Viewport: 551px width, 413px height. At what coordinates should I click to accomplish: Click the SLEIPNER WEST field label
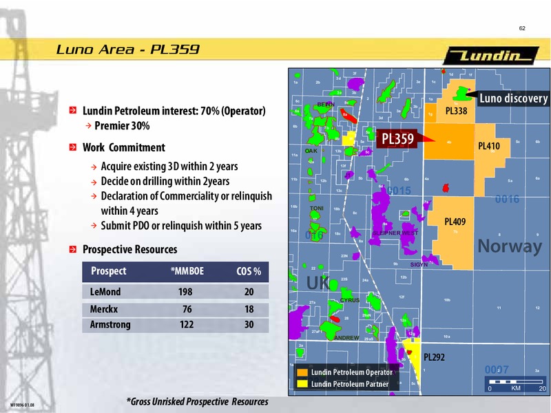point(395,233)
